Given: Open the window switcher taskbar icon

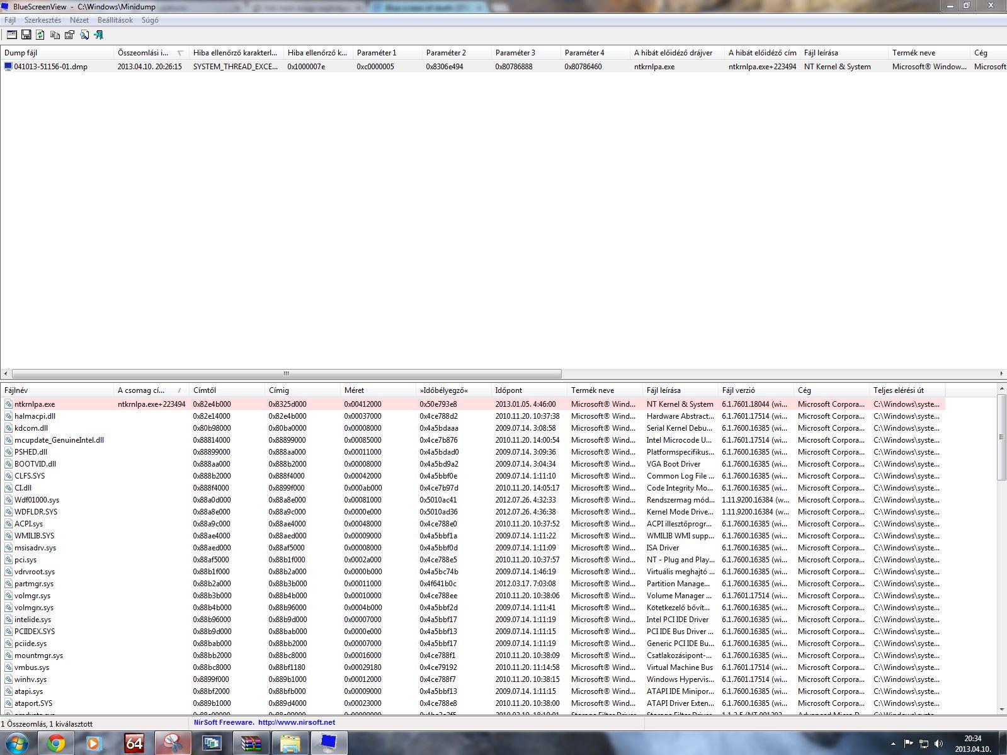Looking at the screenshot, I should 212,744.
